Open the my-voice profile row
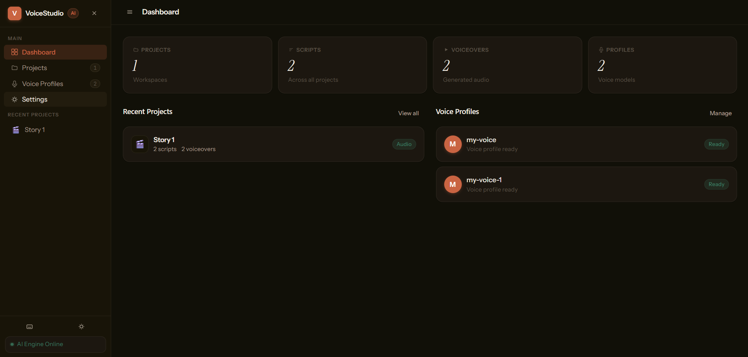The width and height of the screenshot is (748, 357). click(586, 144)
